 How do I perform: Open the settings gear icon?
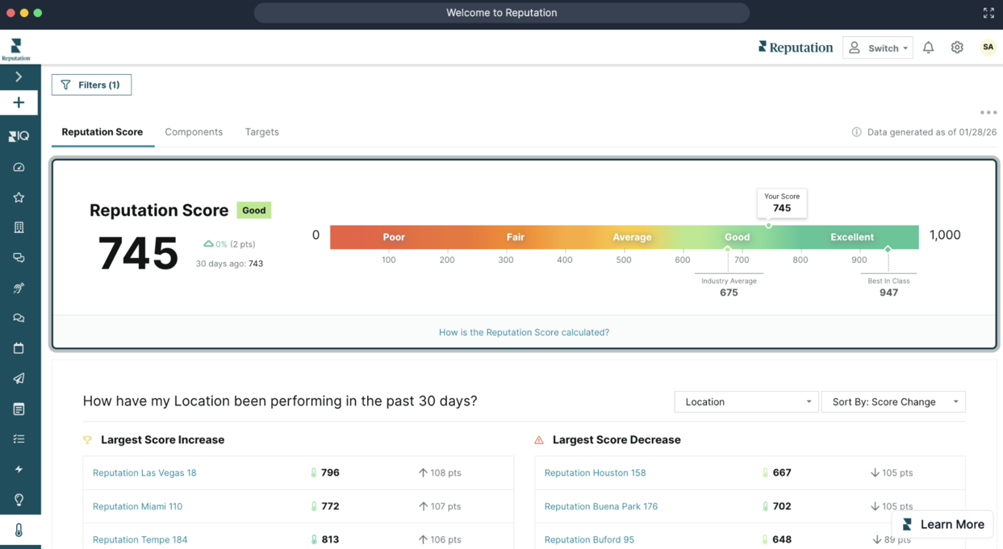coord(957,48)
